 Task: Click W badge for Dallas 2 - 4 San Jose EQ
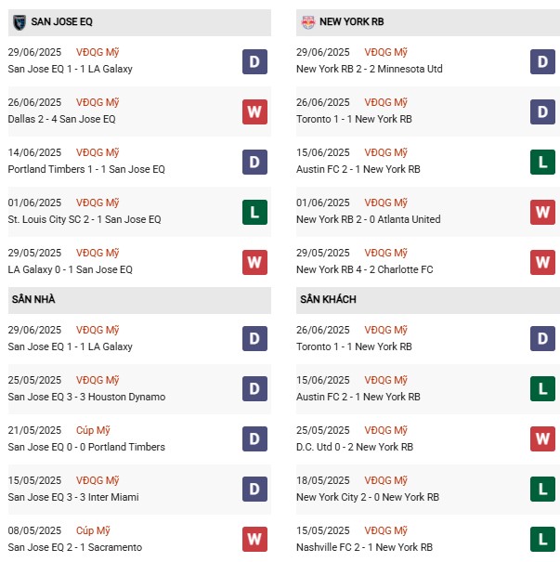coord(254,111)
